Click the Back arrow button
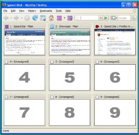 tap(6, 18)
